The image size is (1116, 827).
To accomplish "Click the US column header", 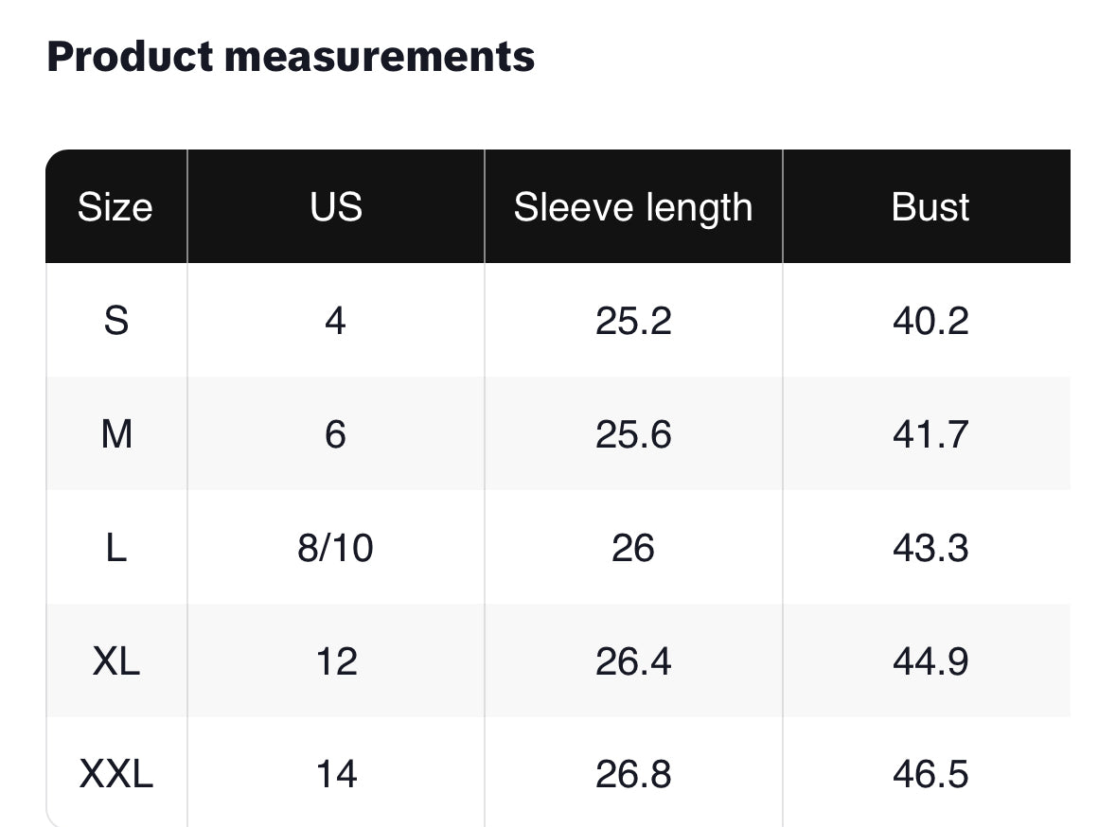I will click(x=336, y=207).
